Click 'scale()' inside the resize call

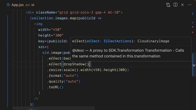point(71,70)
